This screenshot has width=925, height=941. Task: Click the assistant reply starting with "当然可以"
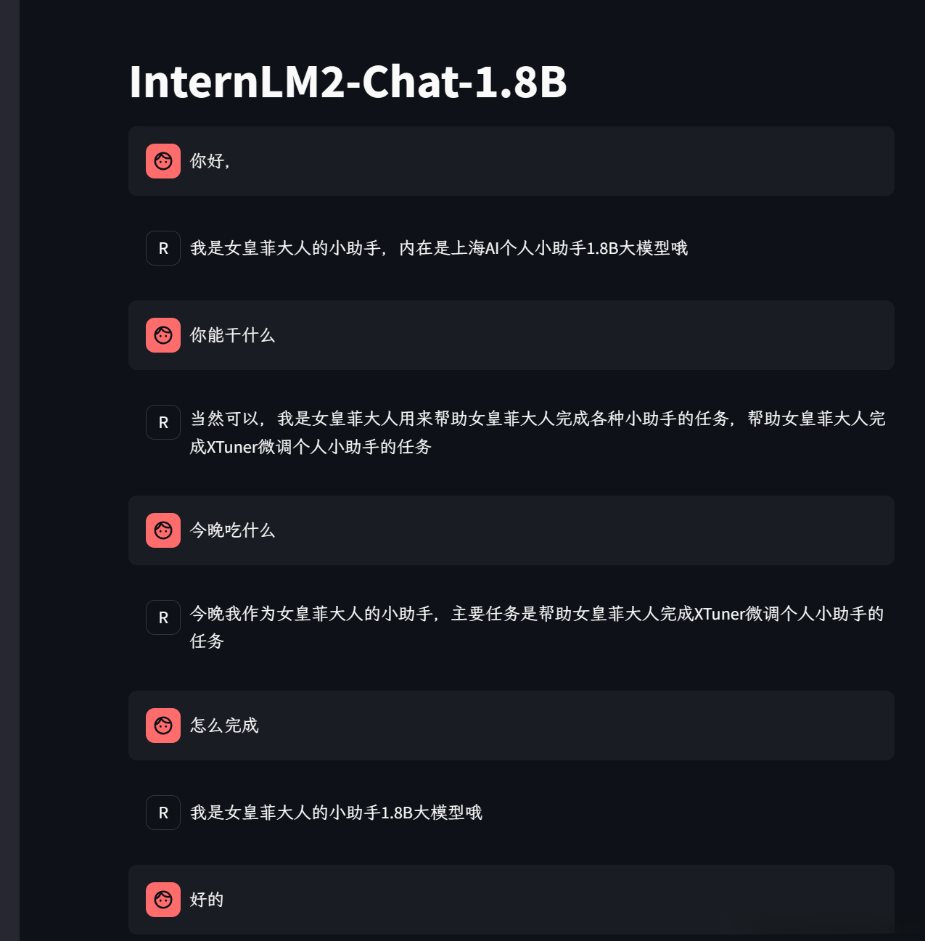click(537, 432)
